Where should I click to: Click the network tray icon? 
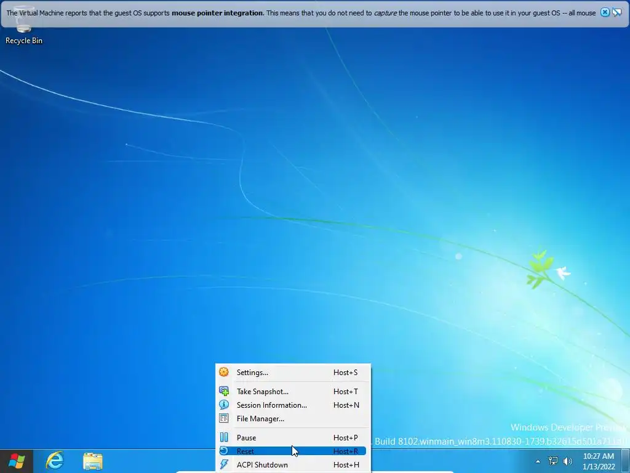(553, 461)
